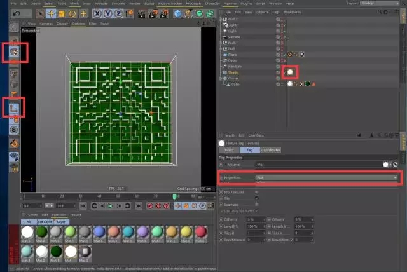The image size is (407, 272).
Task: Select the Texture mode icon in left sidebar
Action: (x=13, y=51)
